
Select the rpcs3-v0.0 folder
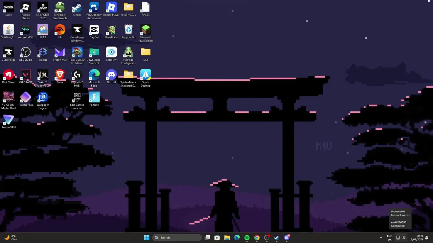pos(129,9)
